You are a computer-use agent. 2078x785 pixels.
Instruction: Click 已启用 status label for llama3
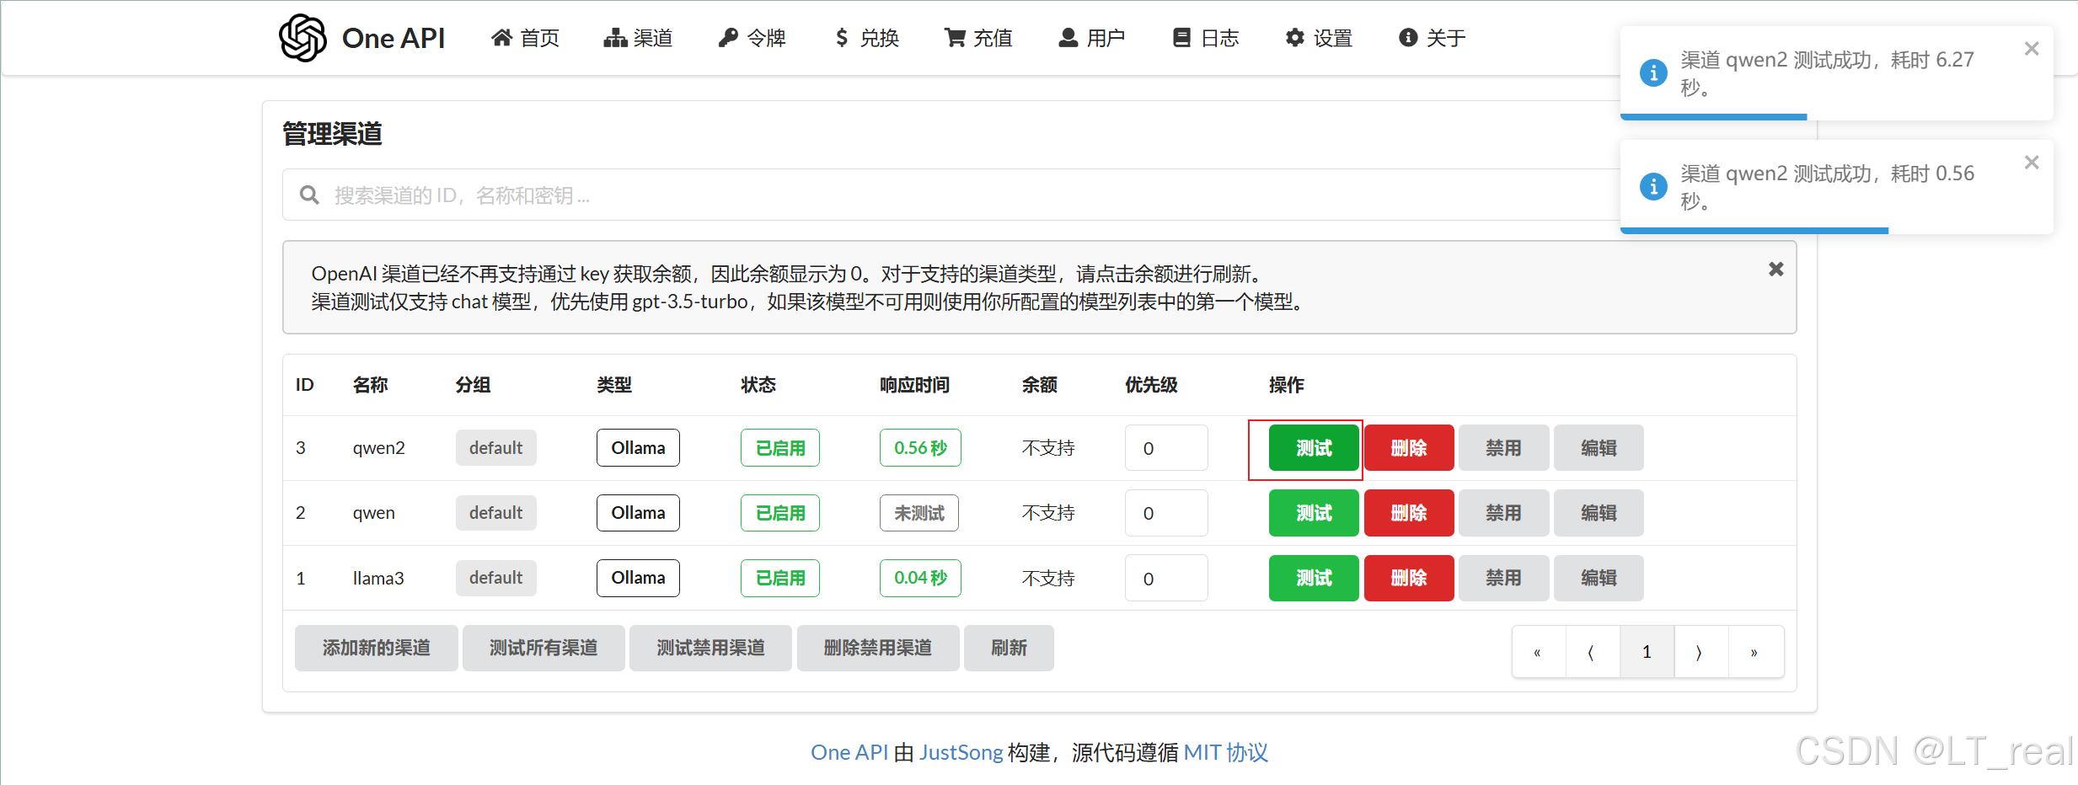click(780, 578)
